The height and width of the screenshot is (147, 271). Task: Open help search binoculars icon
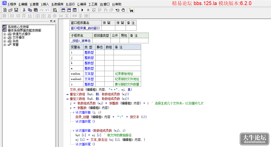point(131,10)
